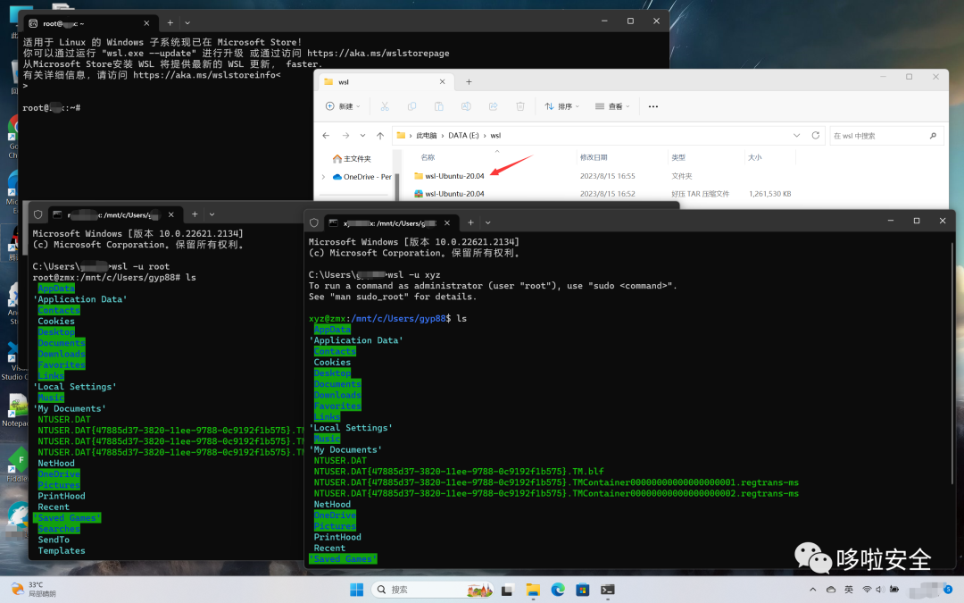Click the shield icon in the root terminal window
Viewport: 964px width, 603px height.
tap(38, 214)
